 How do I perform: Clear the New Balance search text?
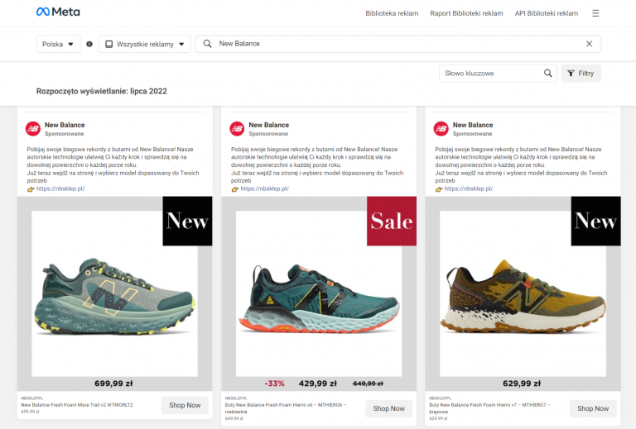click(x=589, y=44)
